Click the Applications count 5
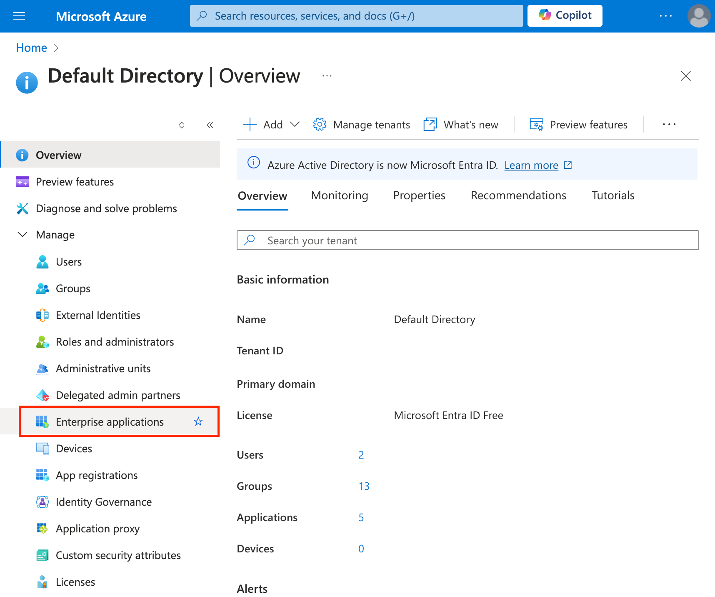The height and width of the screenshot is (597, 715). point(361,517)
